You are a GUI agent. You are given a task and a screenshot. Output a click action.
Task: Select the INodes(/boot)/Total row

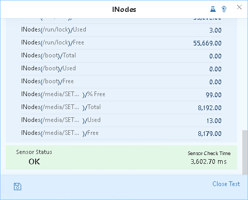[121, 56]
